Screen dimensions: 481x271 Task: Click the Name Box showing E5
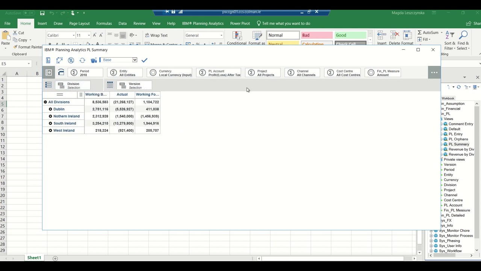pos(15,64)
